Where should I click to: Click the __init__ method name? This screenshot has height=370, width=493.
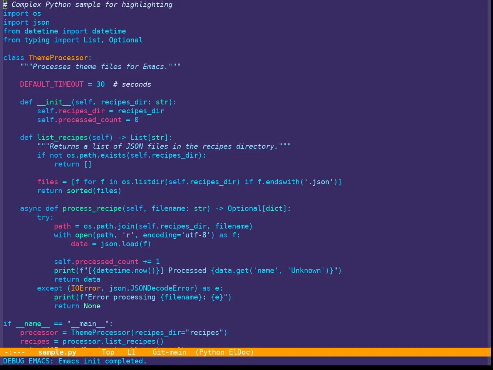point(54,102)
